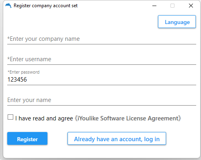Click the blue Register button
The image size is (201, 160).
(27, 138)
